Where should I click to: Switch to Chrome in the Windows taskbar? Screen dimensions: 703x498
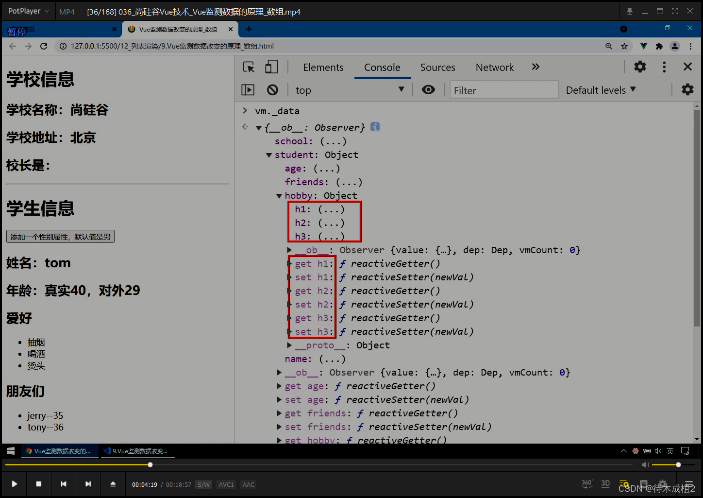(x=59, y=451)
